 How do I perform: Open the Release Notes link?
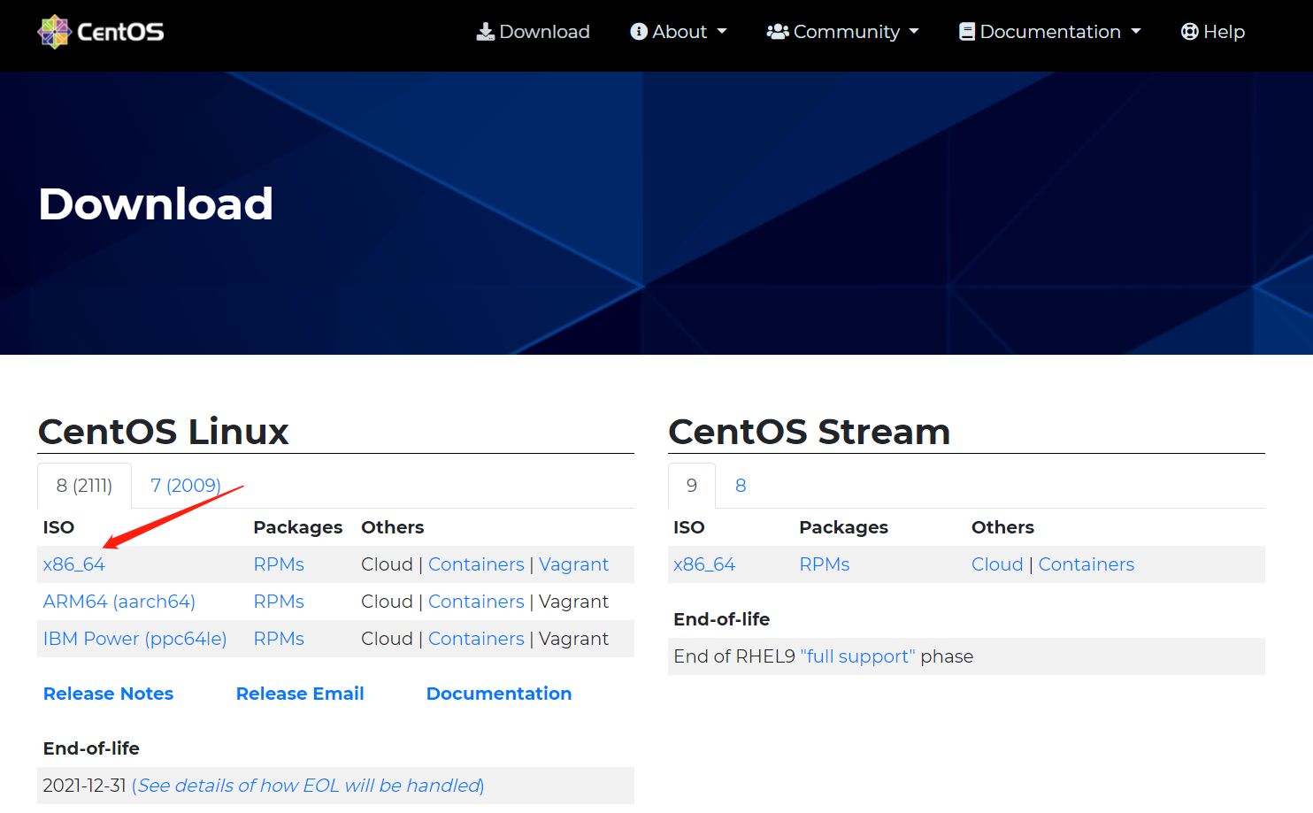pos(109,694)
